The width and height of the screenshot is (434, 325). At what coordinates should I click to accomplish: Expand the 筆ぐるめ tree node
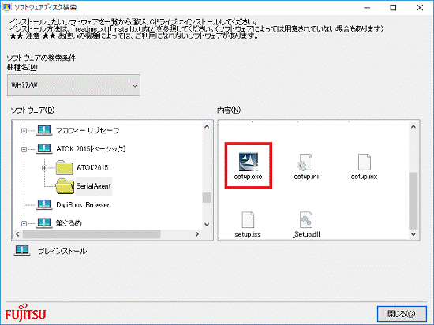[x=24, y=223]
